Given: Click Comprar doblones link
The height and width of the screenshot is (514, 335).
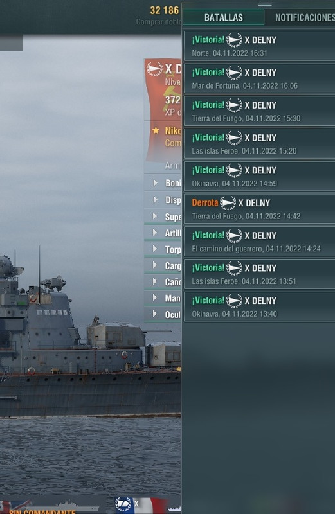Looking at the screenshot, I should 158,22.
